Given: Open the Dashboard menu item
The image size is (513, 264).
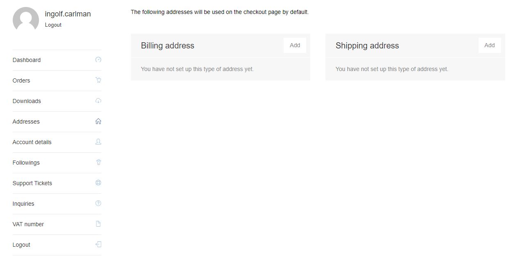Looking at the screenshot, I should pos(27,60).
